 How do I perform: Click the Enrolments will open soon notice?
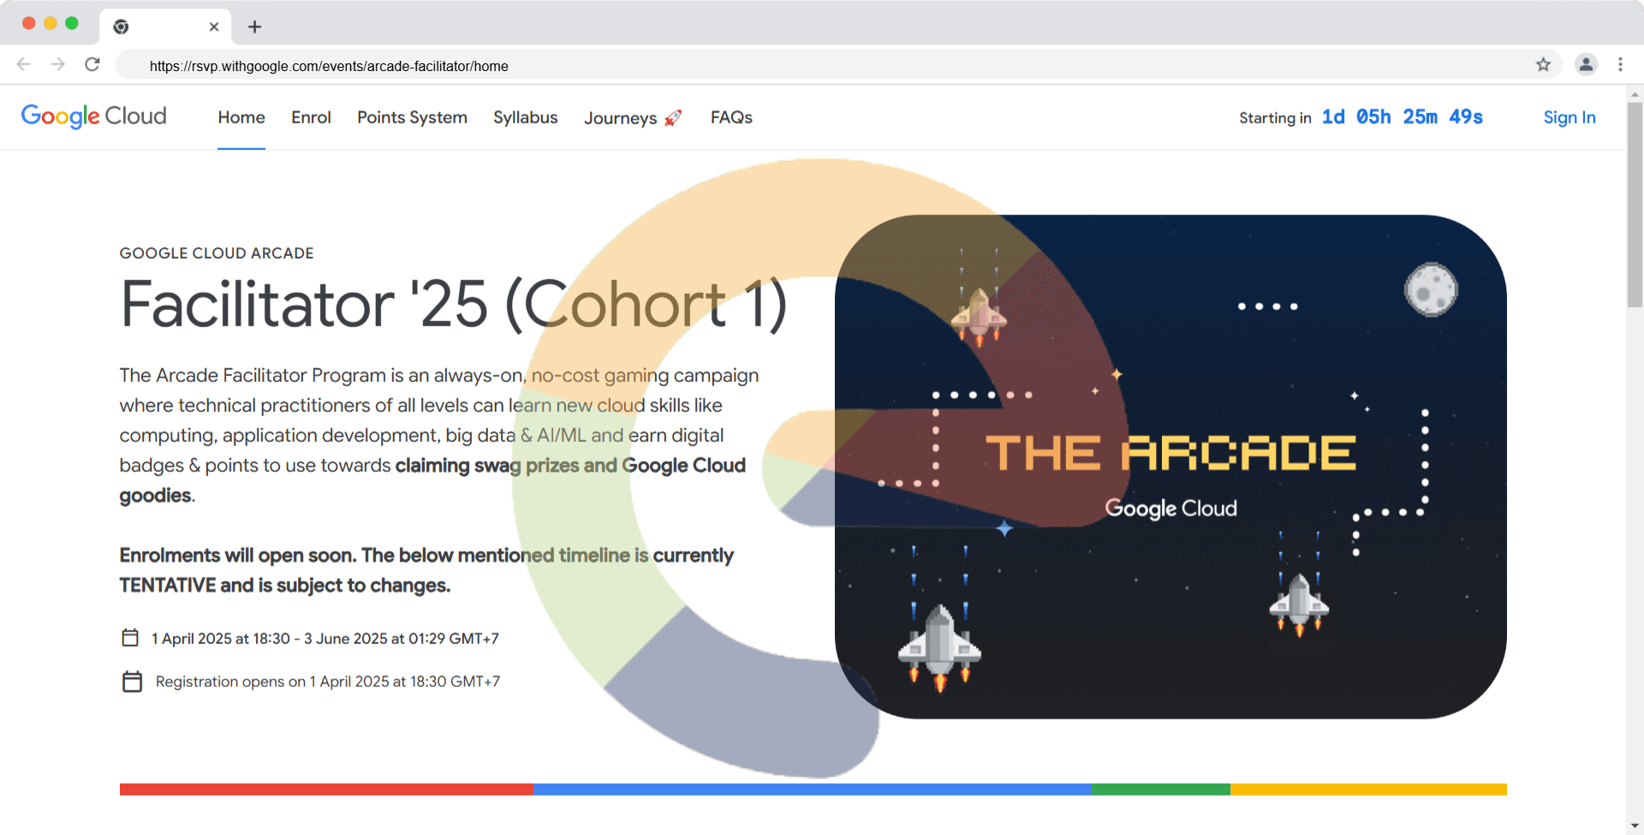point(426,570)
